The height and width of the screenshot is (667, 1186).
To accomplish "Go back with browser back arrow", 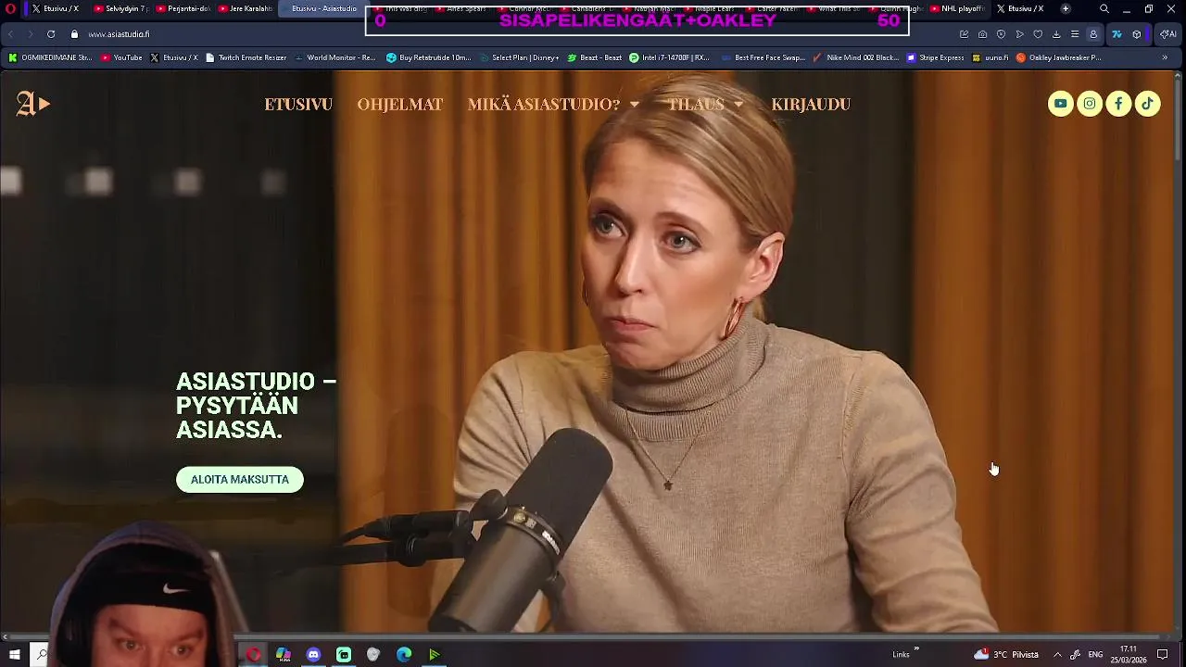I will 11,34.
